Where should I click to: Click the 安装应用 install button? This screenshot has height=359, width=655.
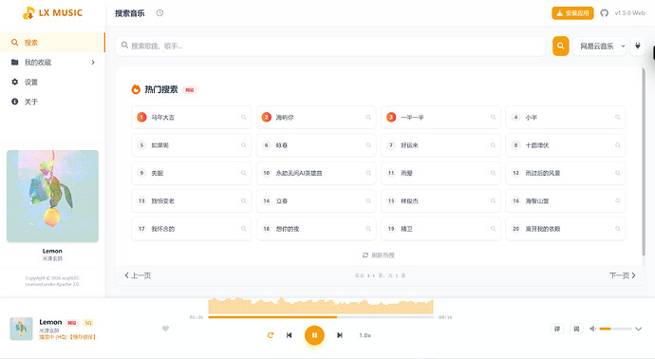point(572,13)
